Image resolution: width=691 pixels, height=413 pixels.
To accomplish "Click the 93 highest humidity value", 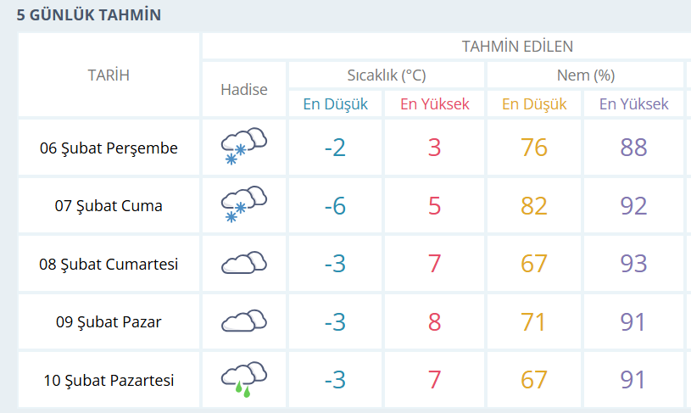I will coord(633,264).
